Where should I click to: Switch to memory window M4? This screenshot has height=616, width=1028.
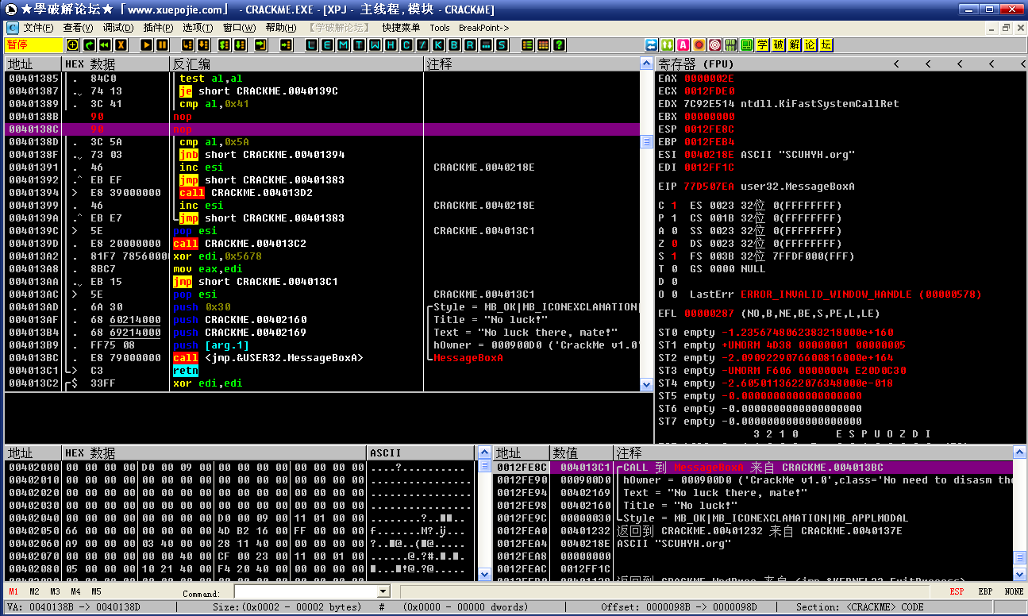76,592
